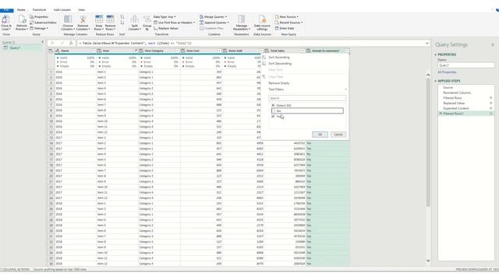Check the No filter value

(x=274, y=110)
